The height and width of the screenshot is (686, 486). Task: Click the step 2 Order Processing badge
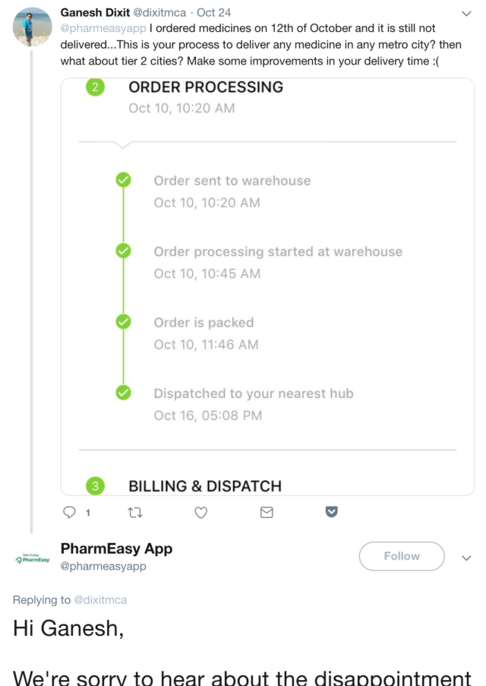coord(95,87)
